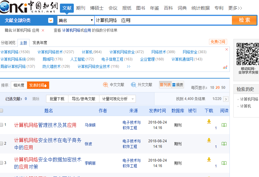259x177 pixels.
Task: Switch group browsing to 主题 tab
Action: pos(23,43)
